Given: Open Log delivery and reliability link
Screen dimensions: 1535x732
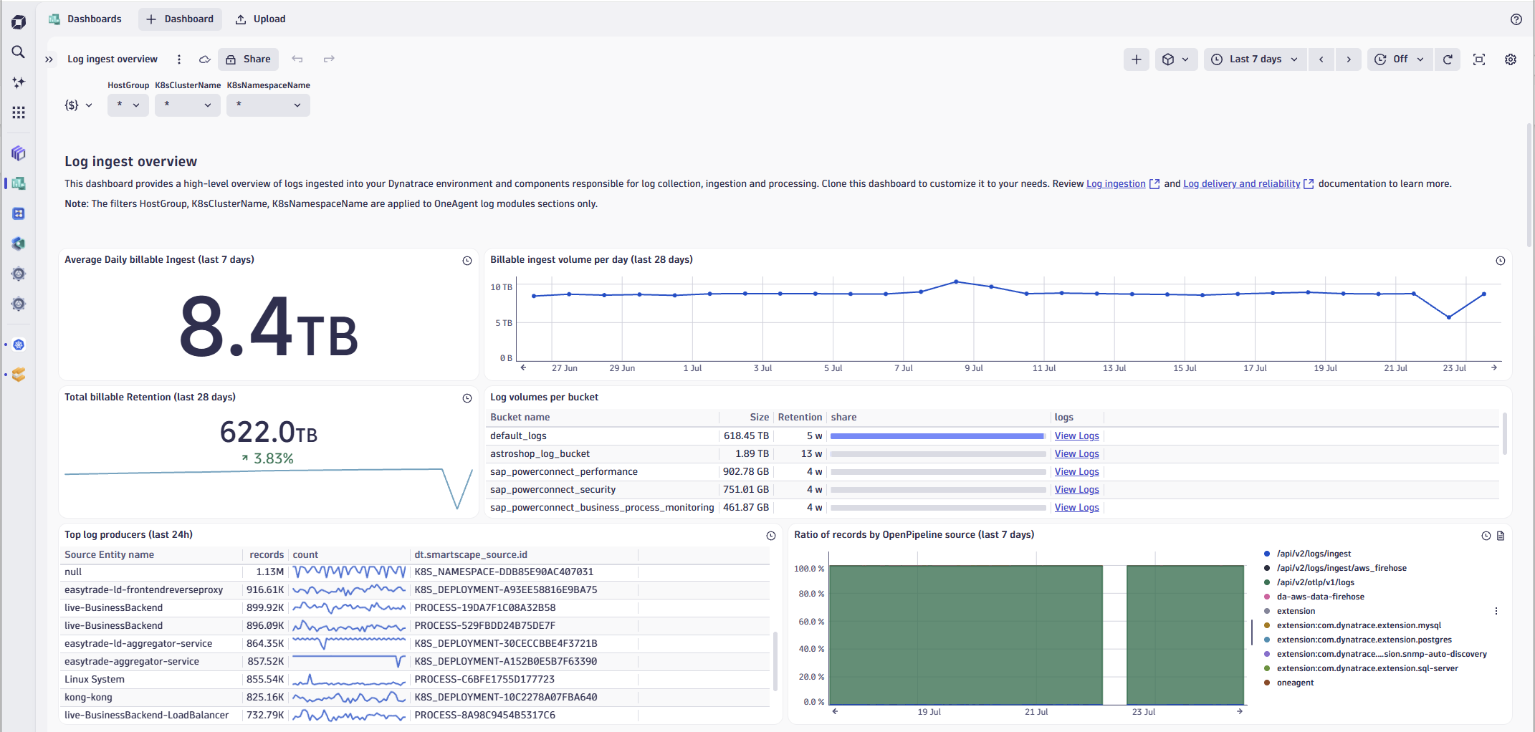Looking at the screenshot, I should click(x=1241, y=184).
